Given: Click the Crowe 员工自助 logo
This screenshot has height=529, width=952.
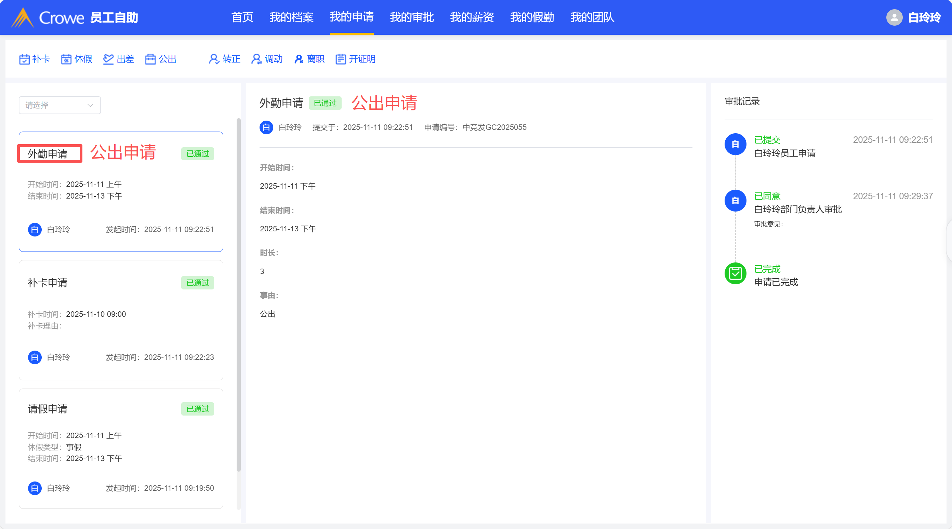Looking at the screenshot, I should pos(75,17).
